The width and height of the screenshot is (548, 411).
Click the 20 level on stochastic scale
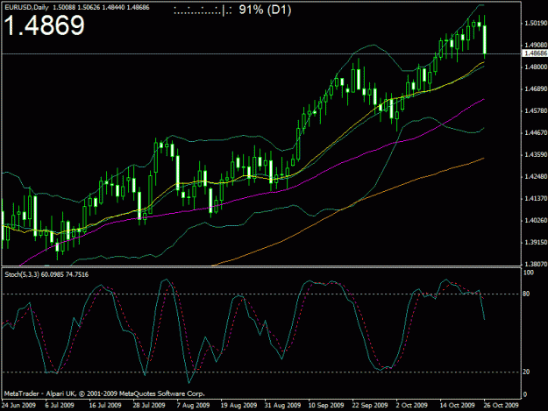tap(526, 372)
